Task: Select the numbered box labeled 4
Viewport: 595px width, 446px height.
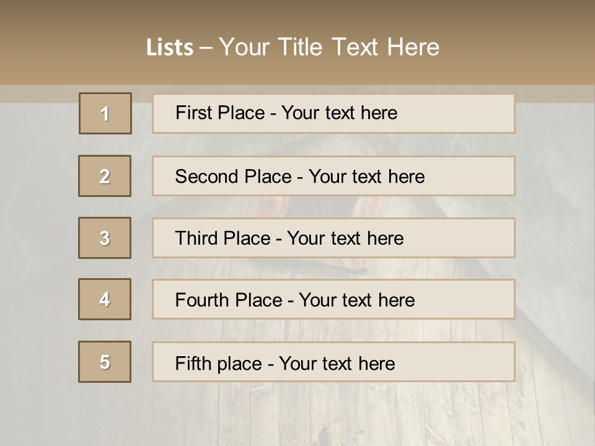Action: tap(105, 299)
